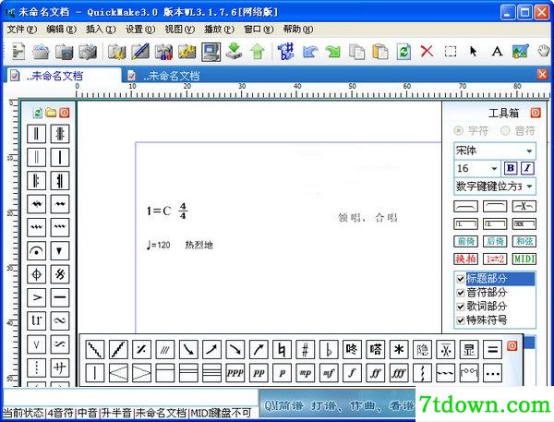Toggle the 音符部分 checkbox
This screenshot has height=422, width=554.
[x=461, y=293]
